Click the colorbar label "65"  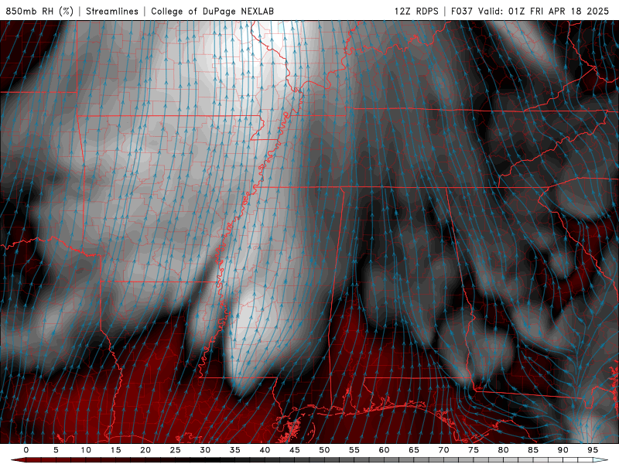(414, 450)
